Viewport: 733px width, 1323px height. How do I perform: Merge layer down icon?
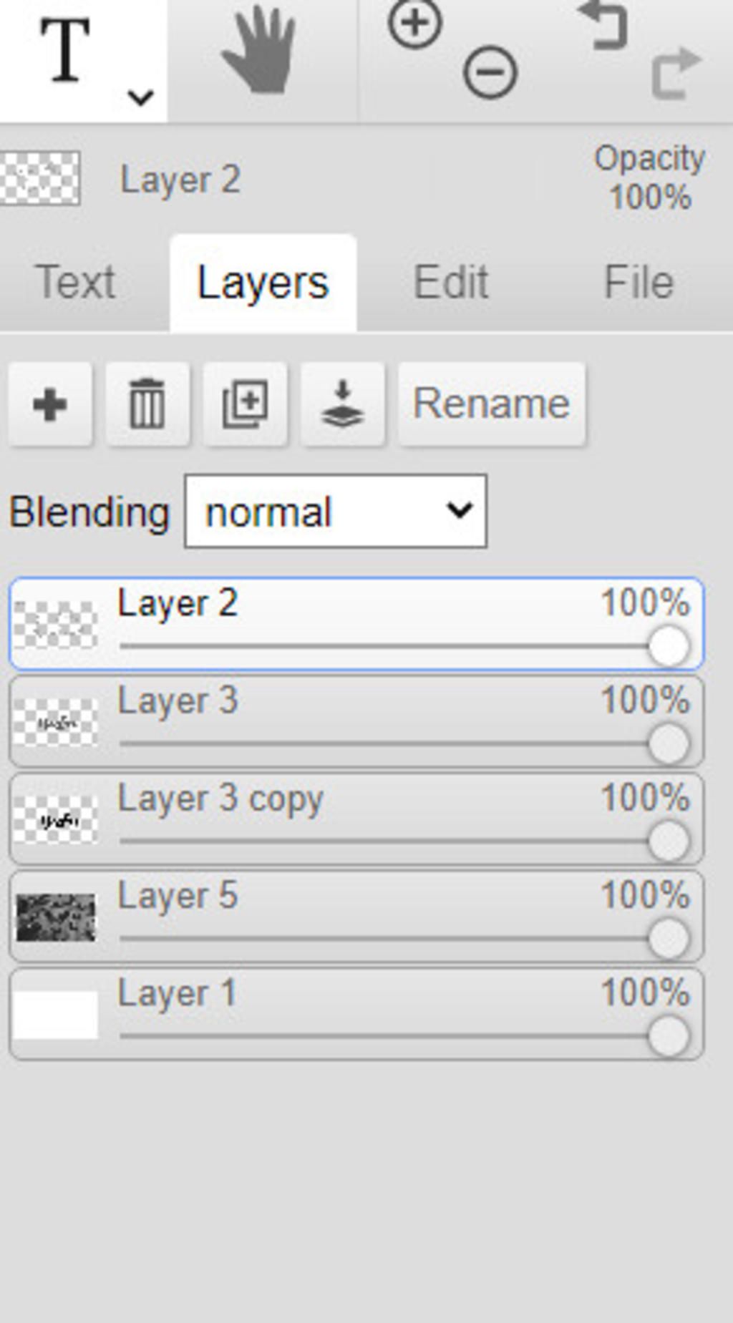(x=342, y=404)
